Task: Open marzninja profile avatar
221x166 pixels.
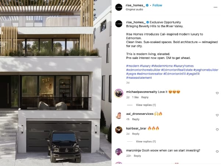Action: pos(119,152)
